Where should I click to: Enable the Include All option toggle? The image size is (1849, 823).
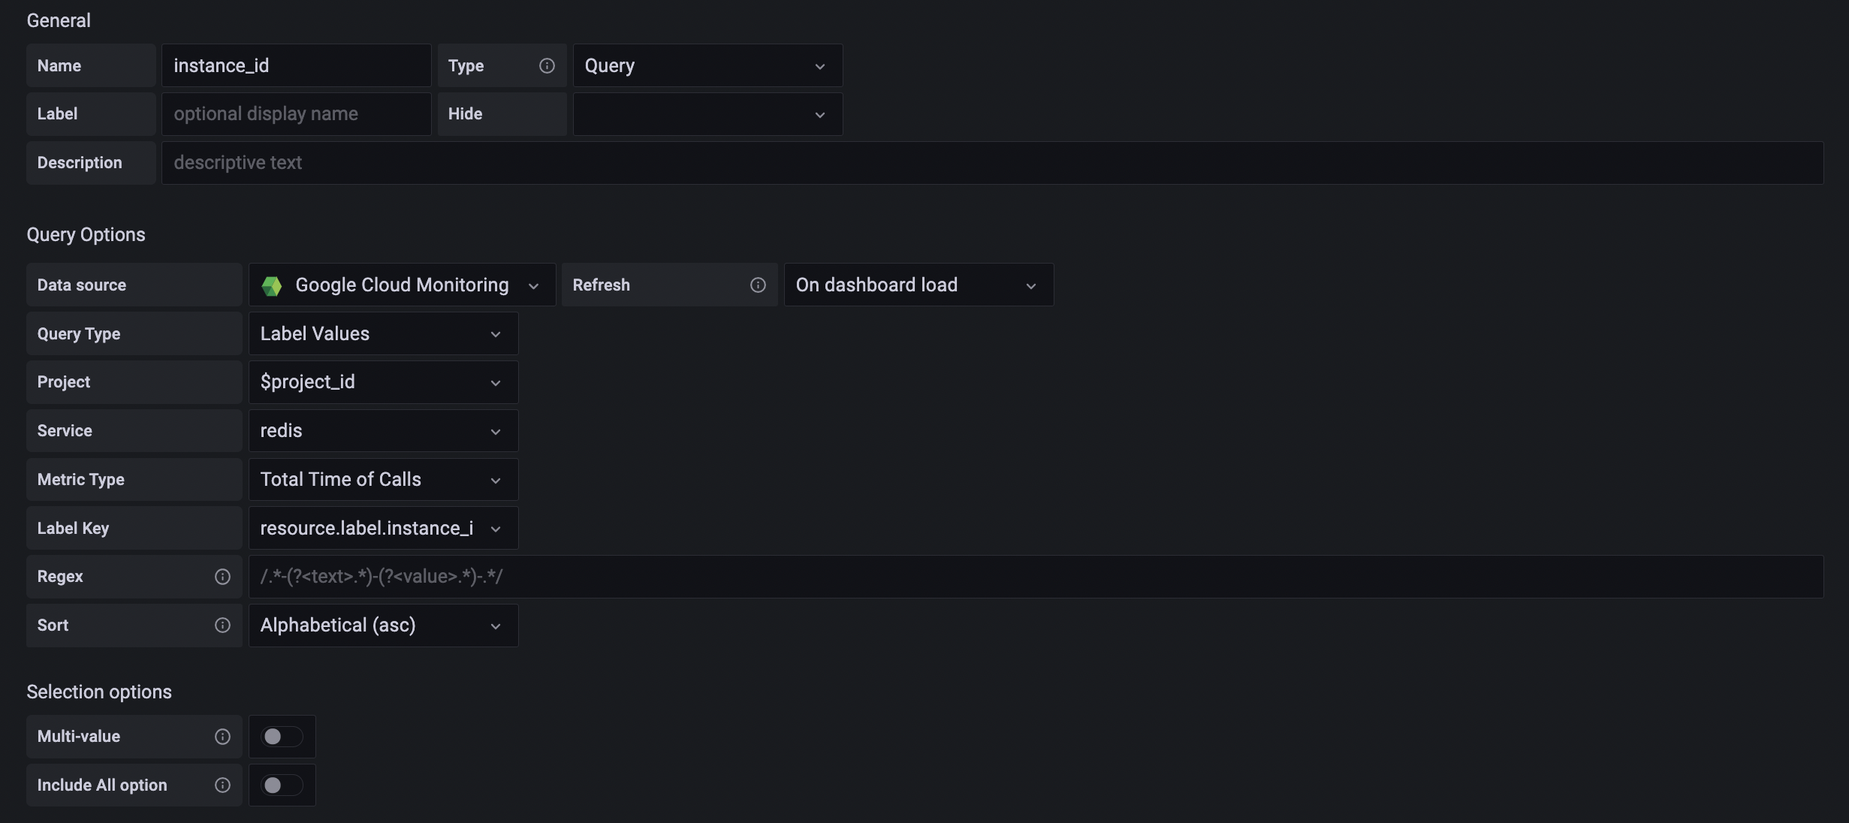(282, 785)
